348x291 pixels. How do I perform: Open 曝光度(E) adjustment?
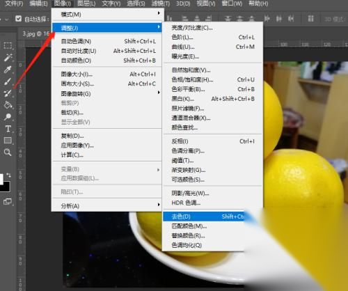(x=213, y=56)
